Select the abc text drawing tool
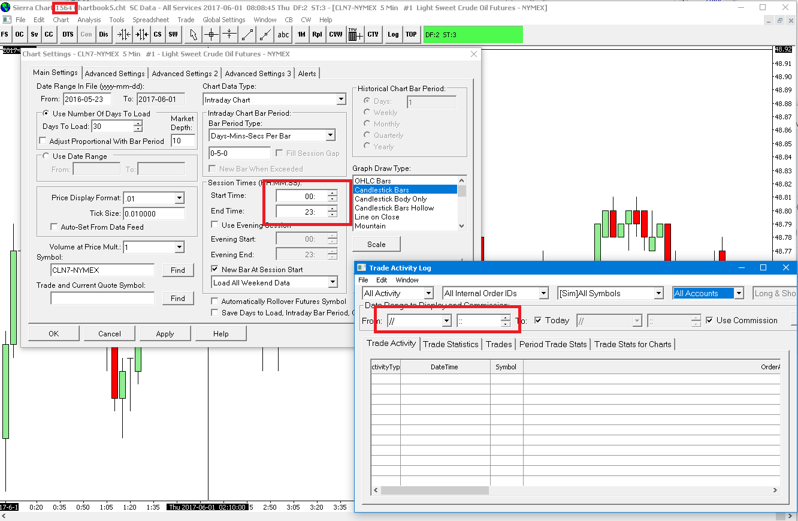Viewport: 798px width, 521px height. pos(283,34)
